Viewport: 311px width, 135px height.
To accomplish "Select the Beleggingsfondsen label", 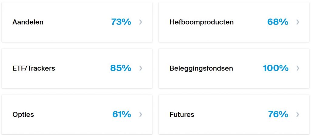I will point(201,68).
